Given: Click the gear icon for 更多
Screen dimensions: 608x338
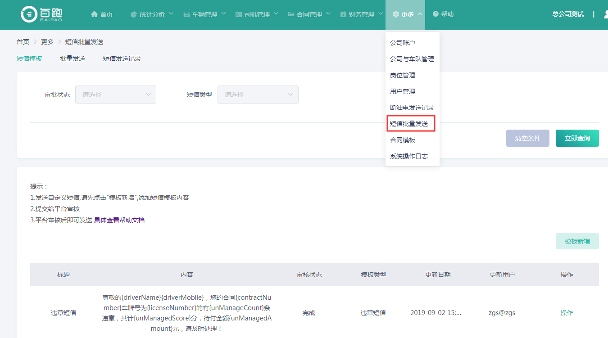Looking at the screenshot, I should click(x=396, y=14).
